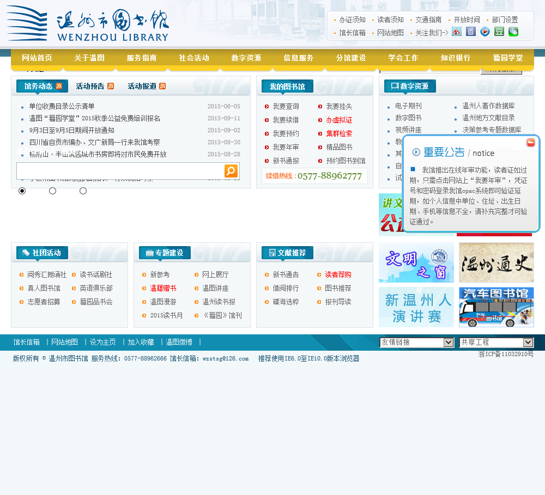Click 借阅排行 under 文献推荐
This screenshot has height=495, width=545.
tap(286, 288)
